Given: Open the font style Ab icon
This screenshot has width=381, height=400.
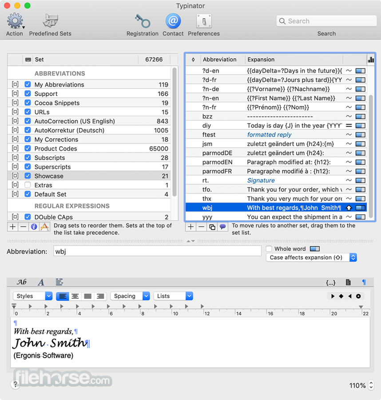Looking at the screenshot, I should click(x=22, y=282).
